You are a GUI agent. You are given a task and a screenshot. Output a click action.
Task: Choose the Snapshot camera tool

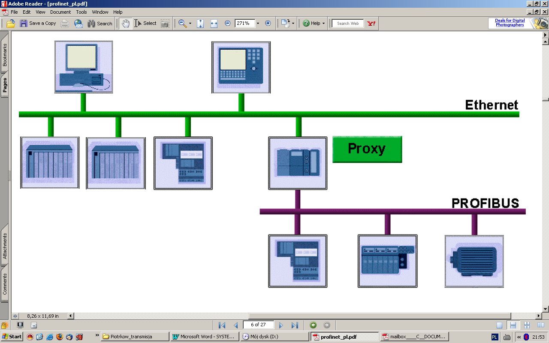point(165,24)
